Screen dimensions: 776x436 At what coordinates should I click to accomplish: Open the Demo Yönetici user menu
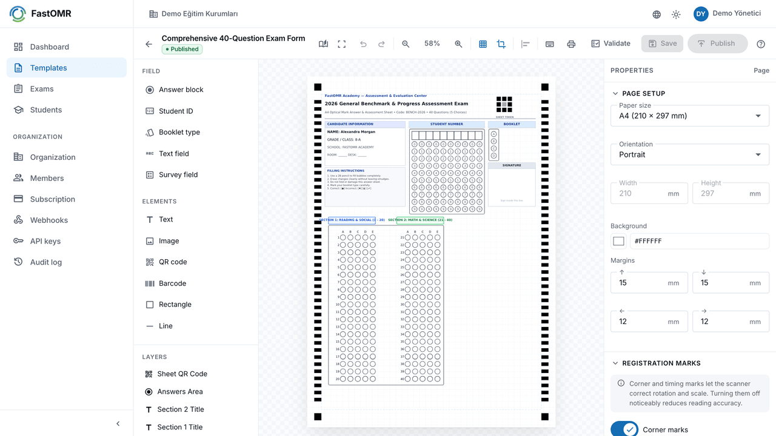click(727, 14)
